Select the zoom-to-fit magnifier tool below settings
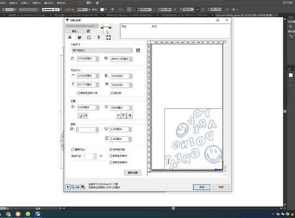The width and height of the screenshot is (295, 218). pyautogui.click(x=83, y=187)
